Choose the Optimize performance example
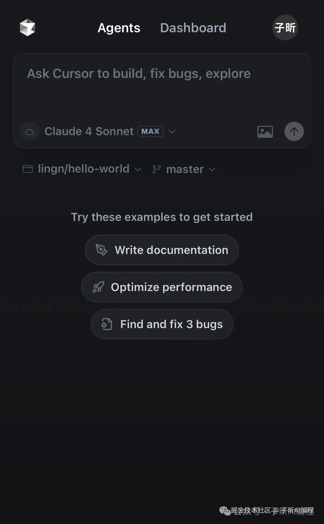Viewport: 324px width, 524px height. click(162, 287)
